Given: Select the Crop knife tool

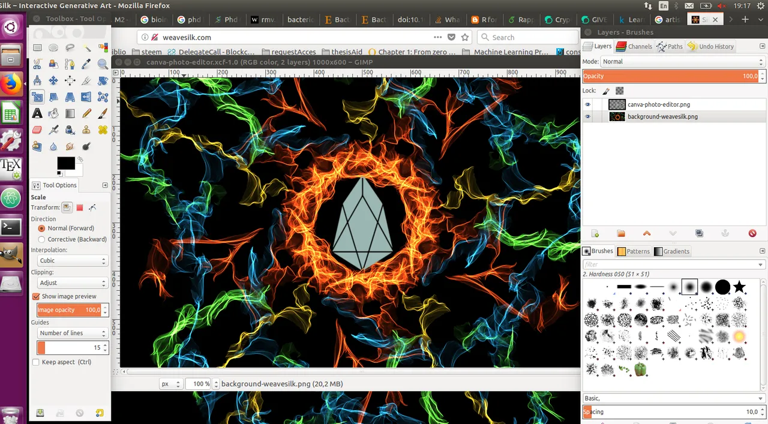Looking at the screenshot, I should [86, 80].
